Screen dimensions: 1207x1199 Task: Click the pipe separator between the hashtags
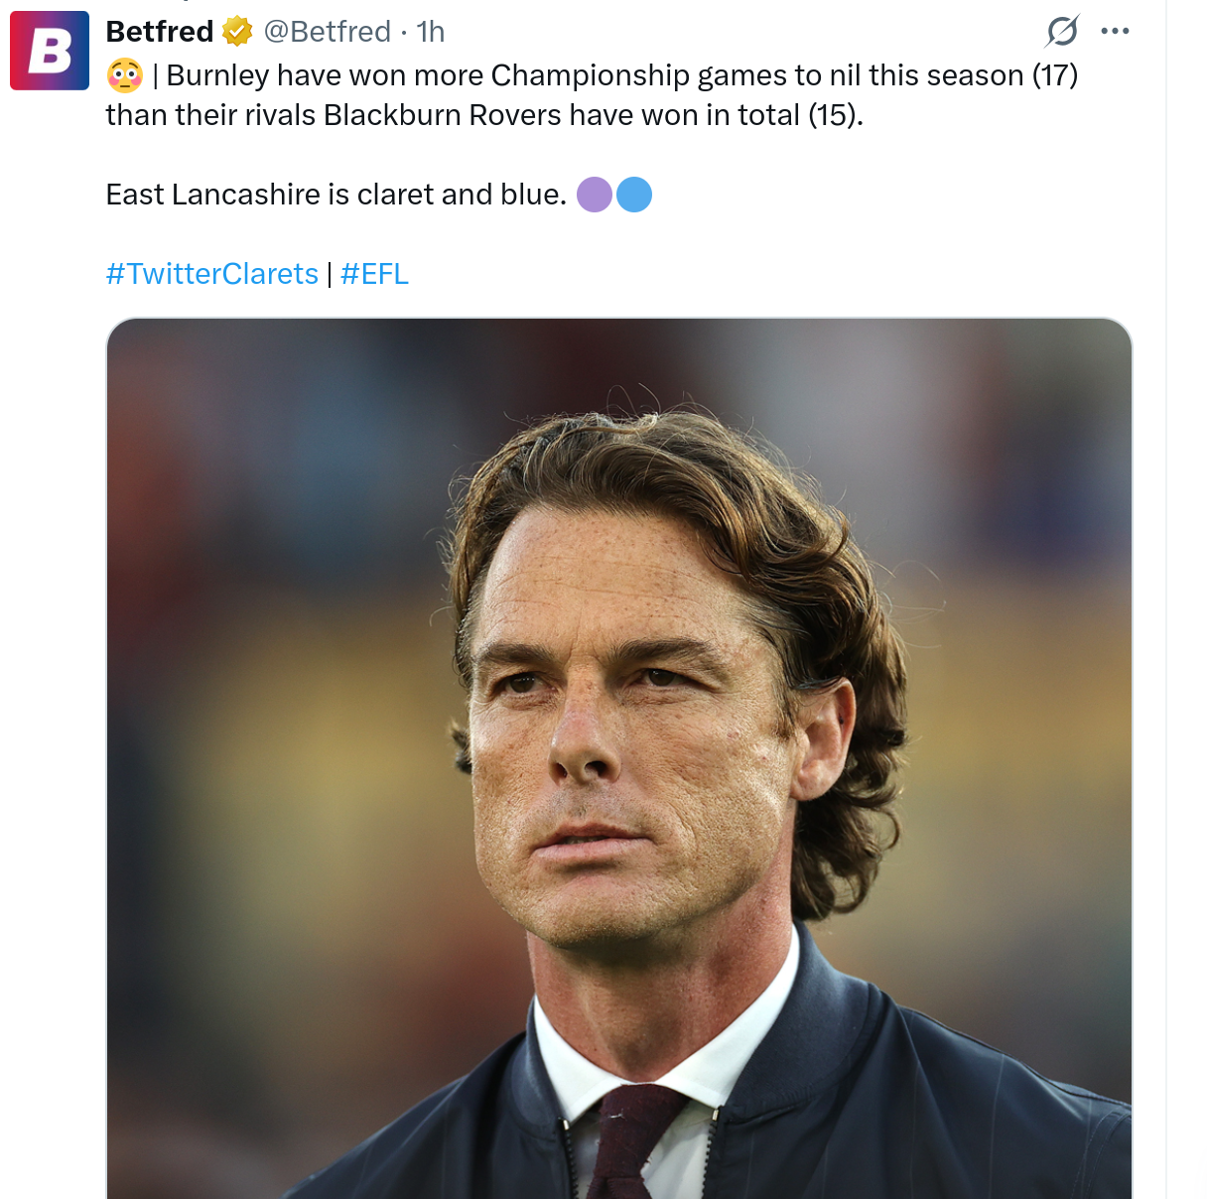tap(330, 274)
